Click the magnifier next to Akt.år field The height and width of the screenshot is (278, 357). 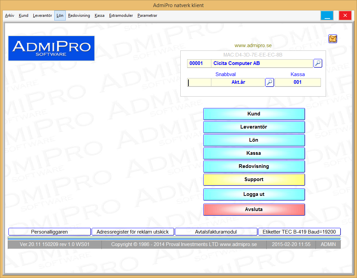coord(269,82)
